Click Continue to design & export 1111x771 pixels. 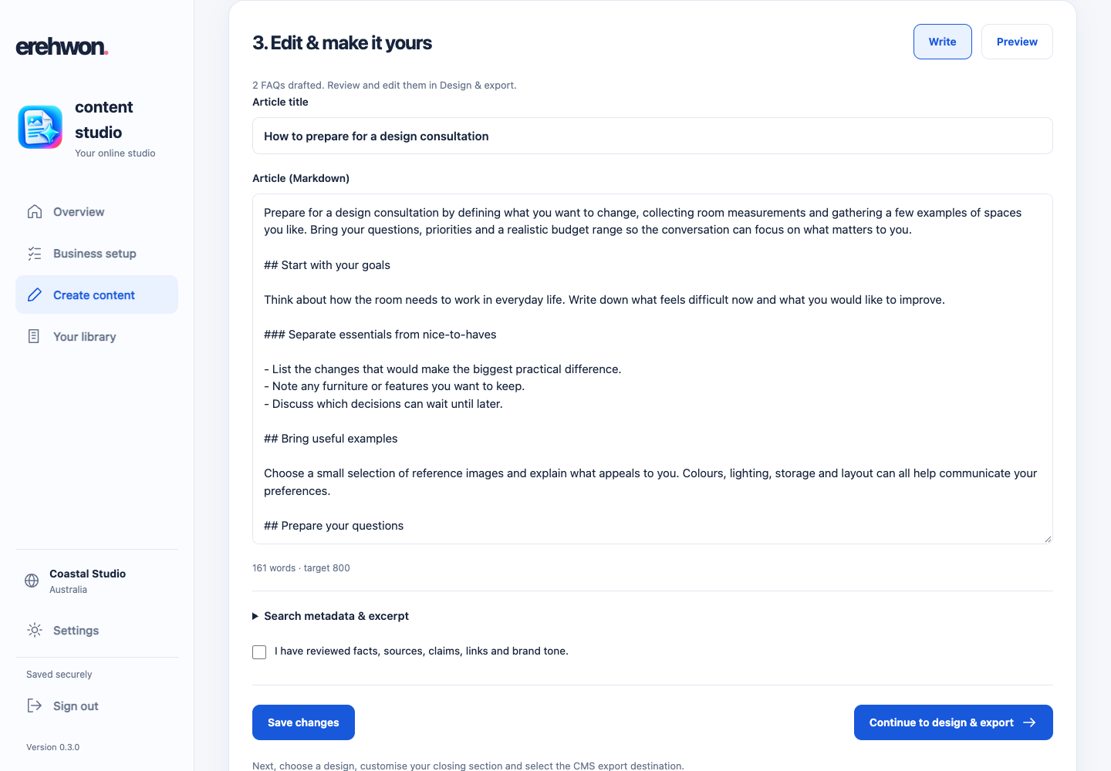(954, 722)
